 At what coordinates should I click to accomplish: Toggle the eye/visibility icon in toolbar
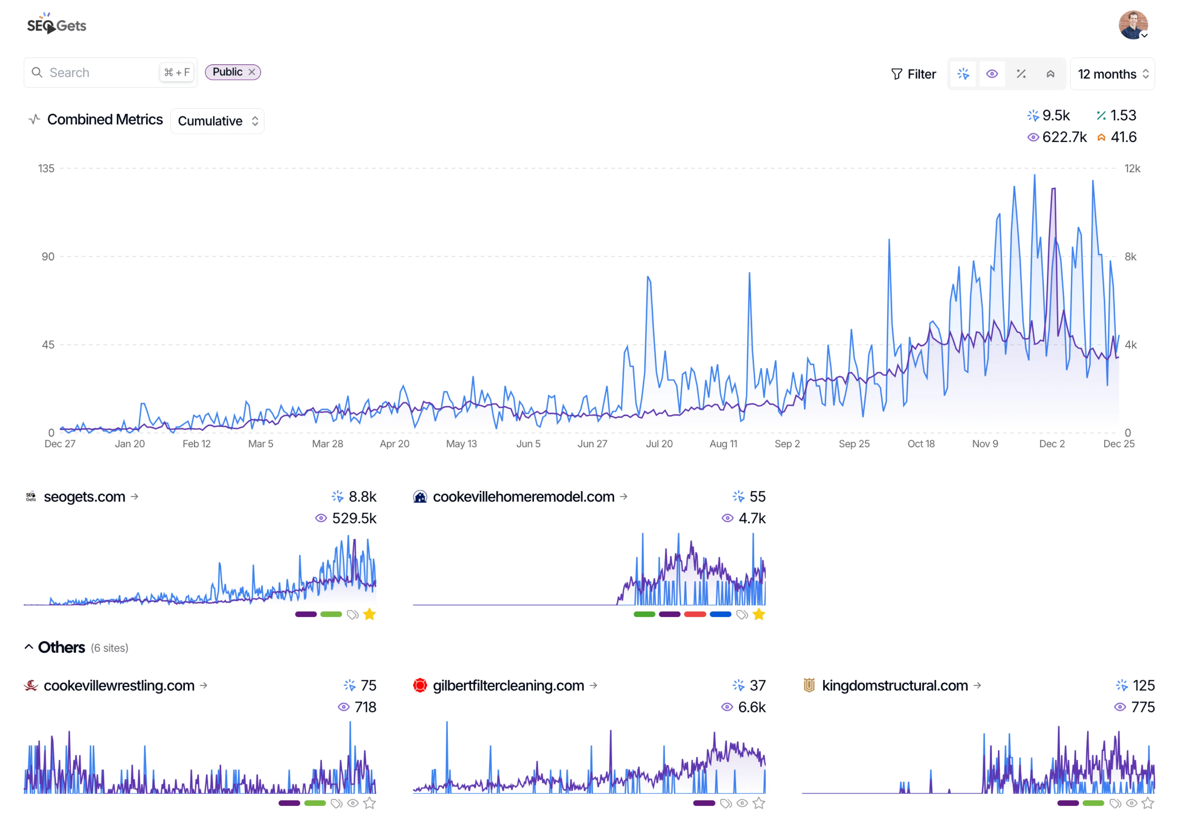pos(993,73)
